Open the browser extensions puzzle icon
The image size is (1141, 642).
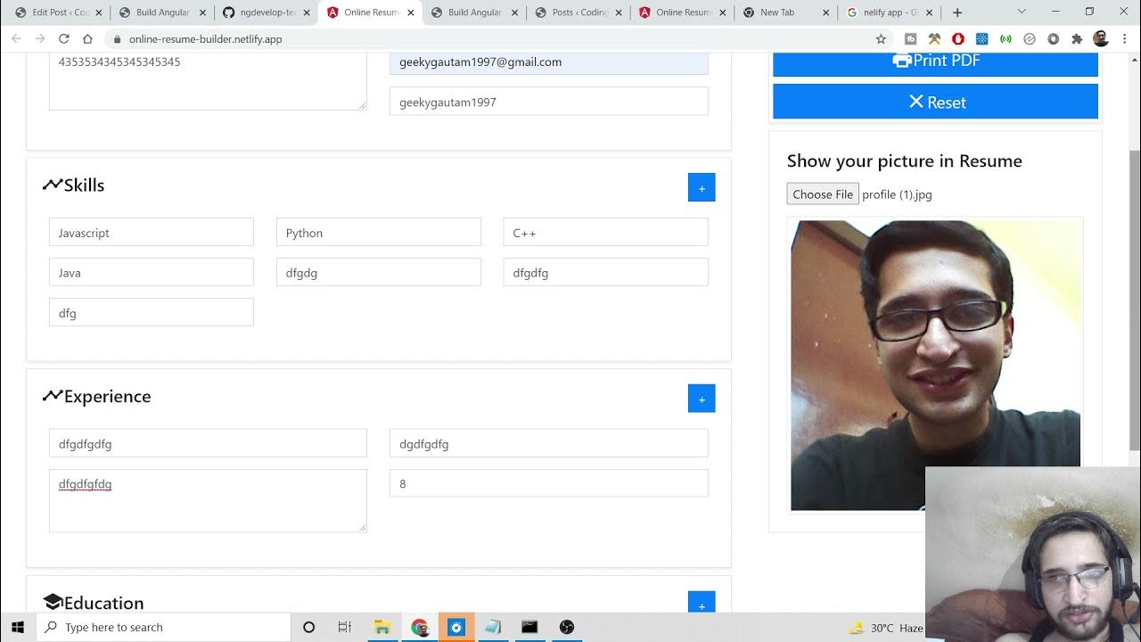[1077, 39]
